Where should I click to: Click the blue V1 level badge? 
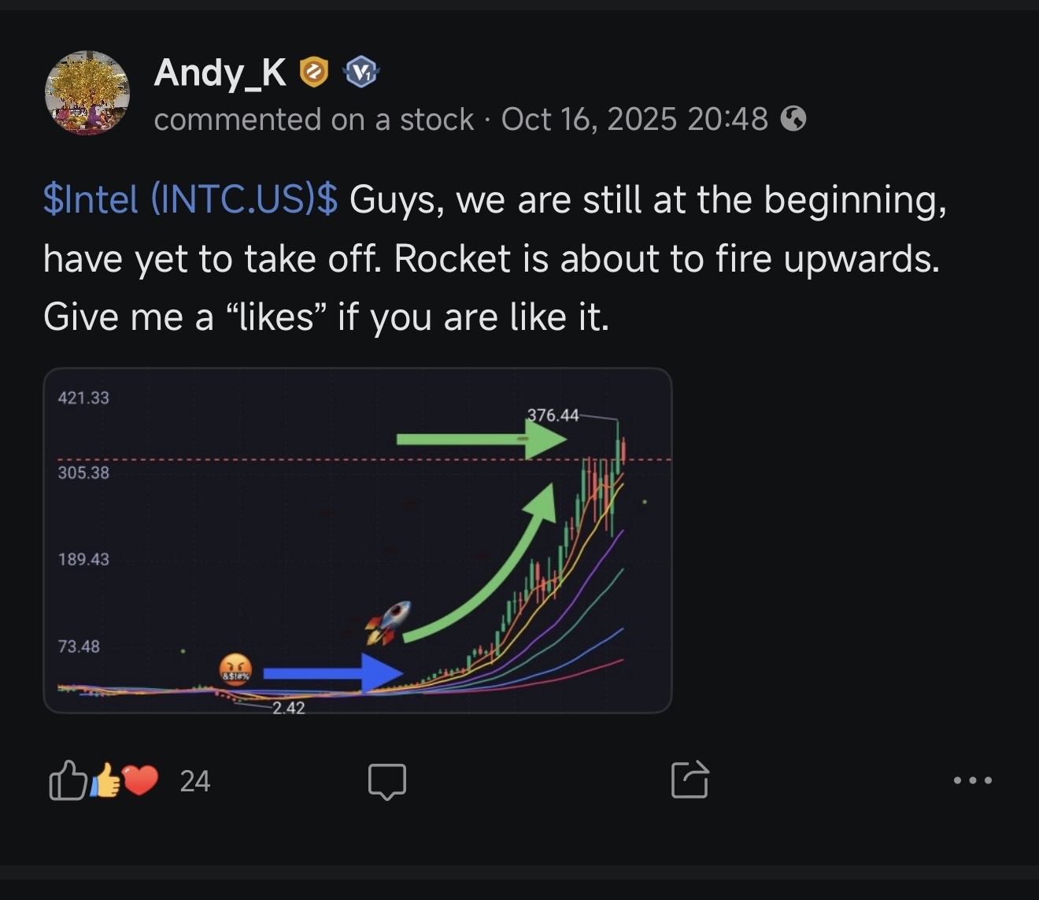[x=361, y=73]
